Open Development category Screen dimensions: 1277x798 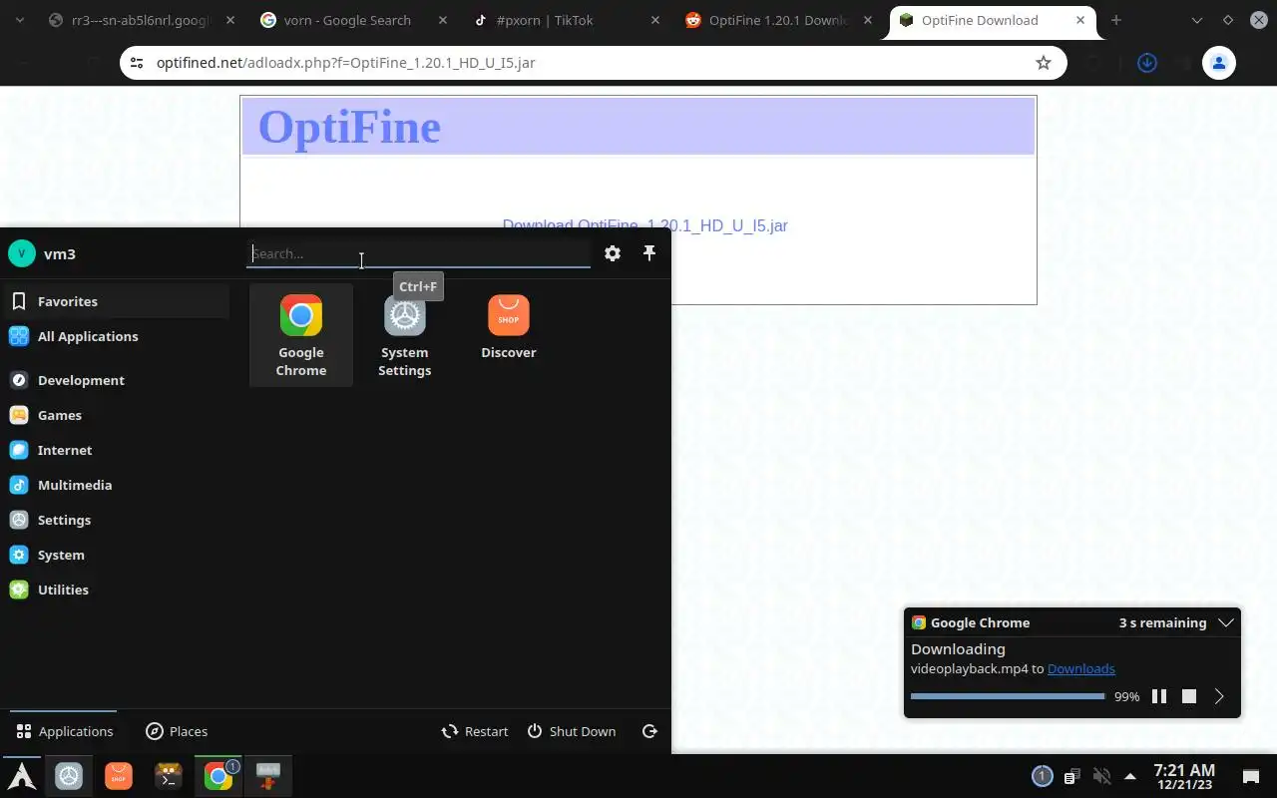[115, 380]
